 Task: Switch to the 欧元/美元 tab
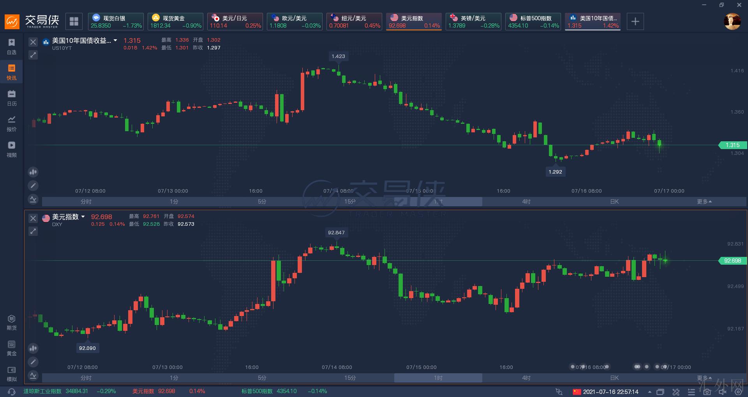[x=295, y=21]
